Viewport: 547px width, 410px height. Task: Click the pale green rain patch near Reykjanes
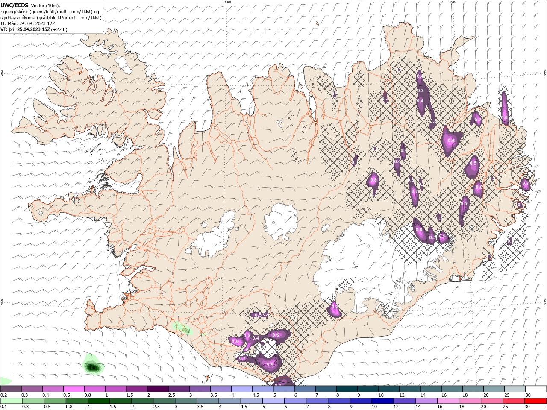182,329
